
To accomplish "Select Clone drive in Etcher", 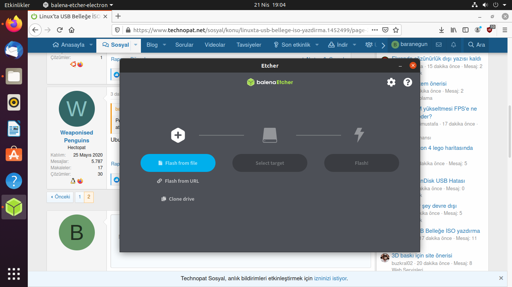I will (178, 199).
